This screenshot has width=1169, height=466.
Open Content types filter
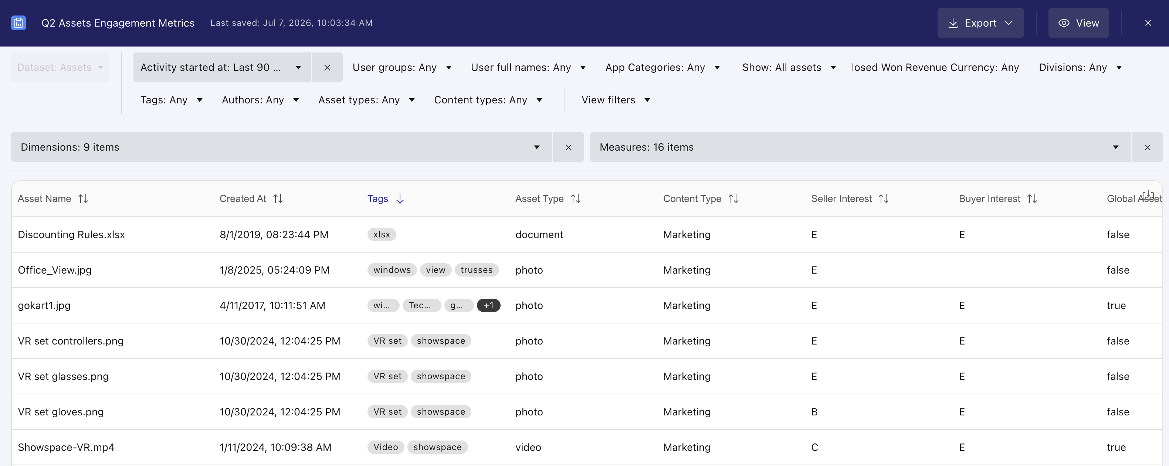tap(488, 100)
